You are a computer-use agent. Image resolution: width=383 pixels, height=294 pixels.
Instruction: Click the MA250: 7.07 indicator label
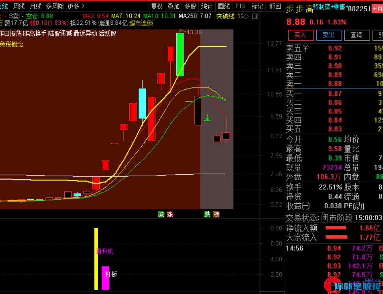195,16
